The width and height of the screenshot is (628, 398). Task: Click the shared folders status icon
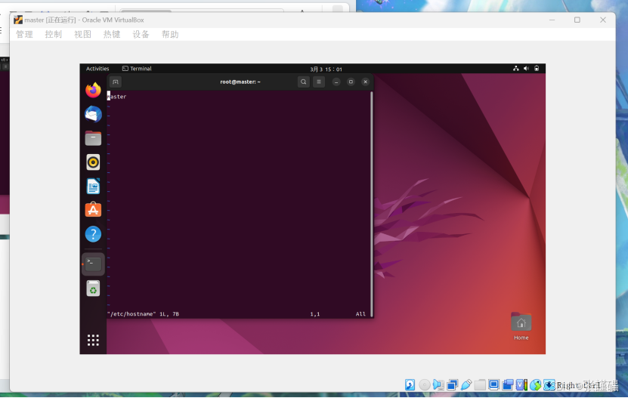click(480, 385)
